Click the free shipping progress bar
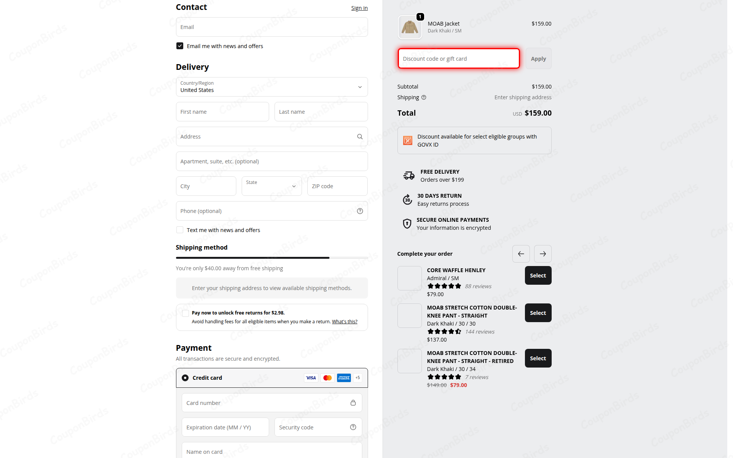Viewport: 733px width, 458px height. coord(272,258)
